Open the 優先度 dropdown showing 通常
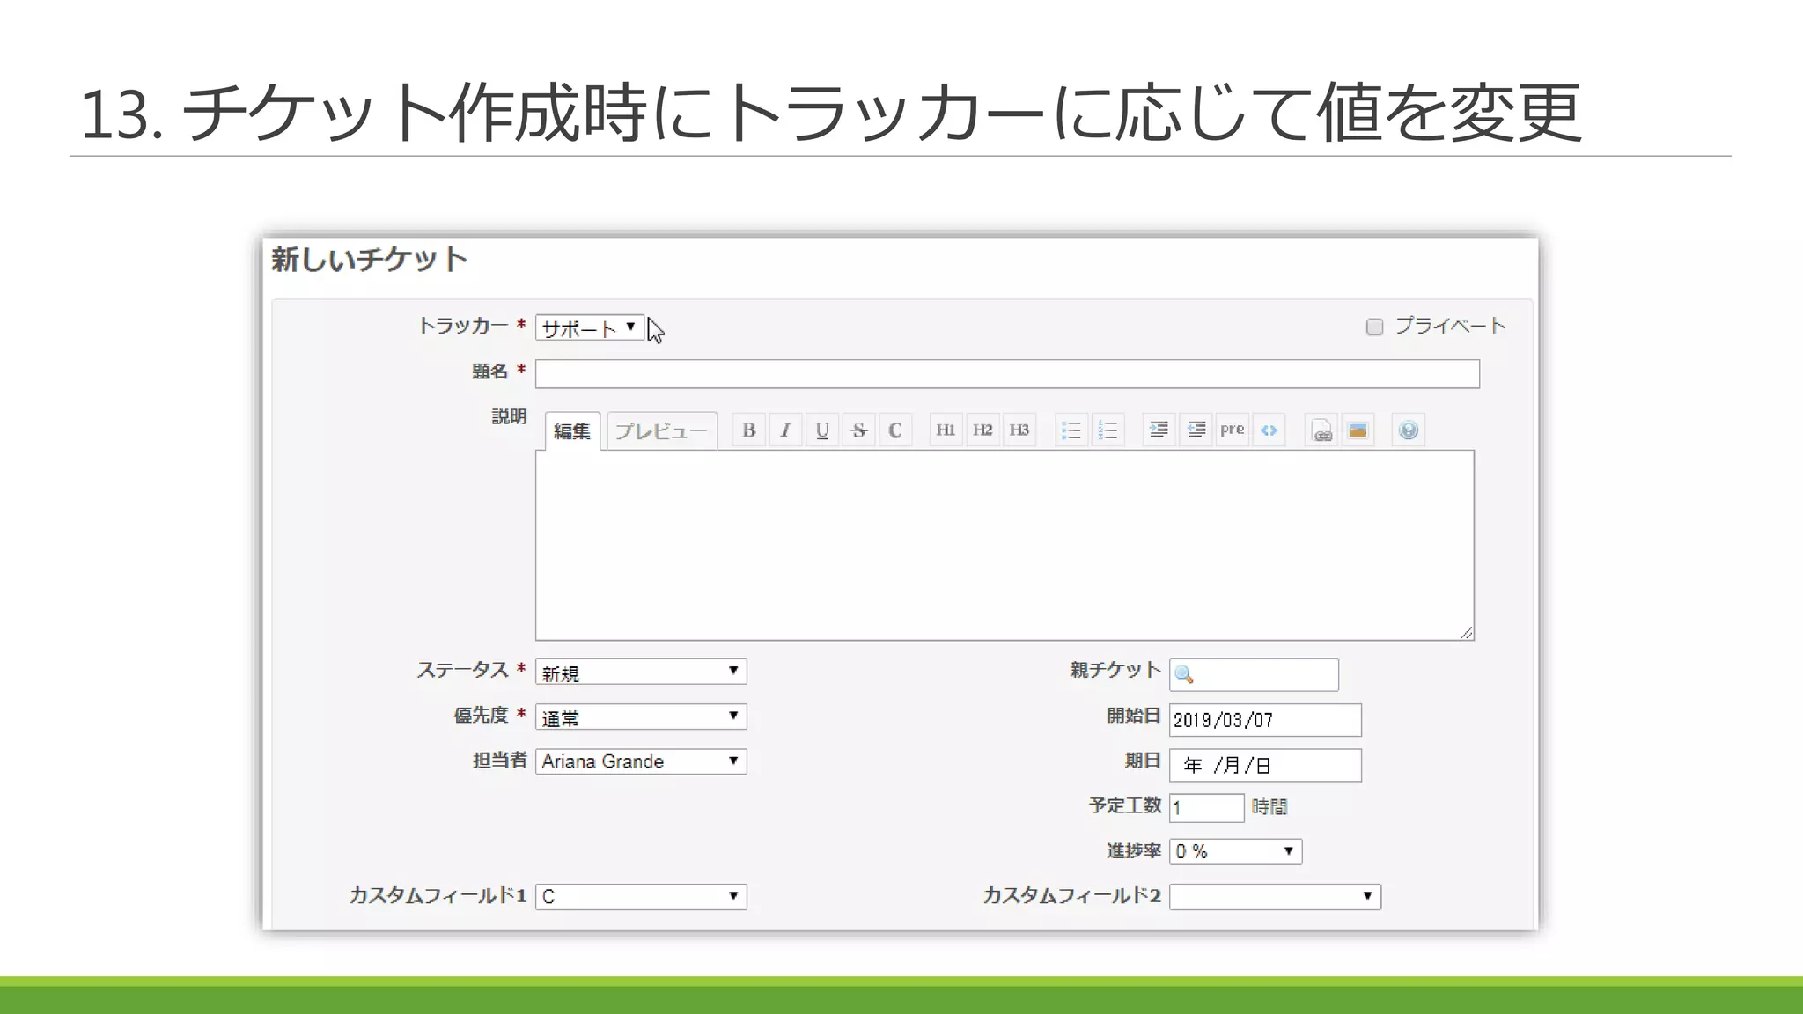This screenshot has width=1803, height=1014. tap(641, 716)
